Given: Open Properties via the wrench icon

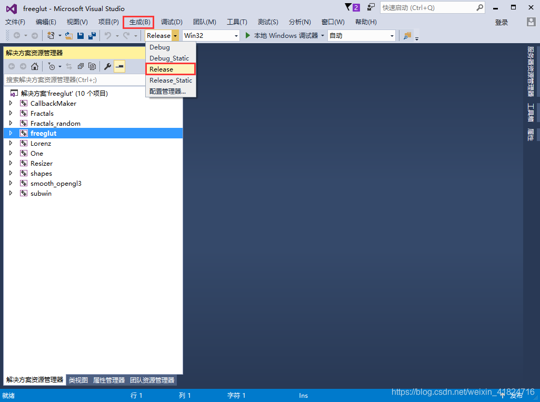Looking at the screenshot, I should coord(107,66).
